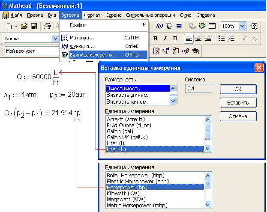The width and height of the screenshot is (267, 212).
Task: Open the Правка menu
Action: [x=35, y=15]
